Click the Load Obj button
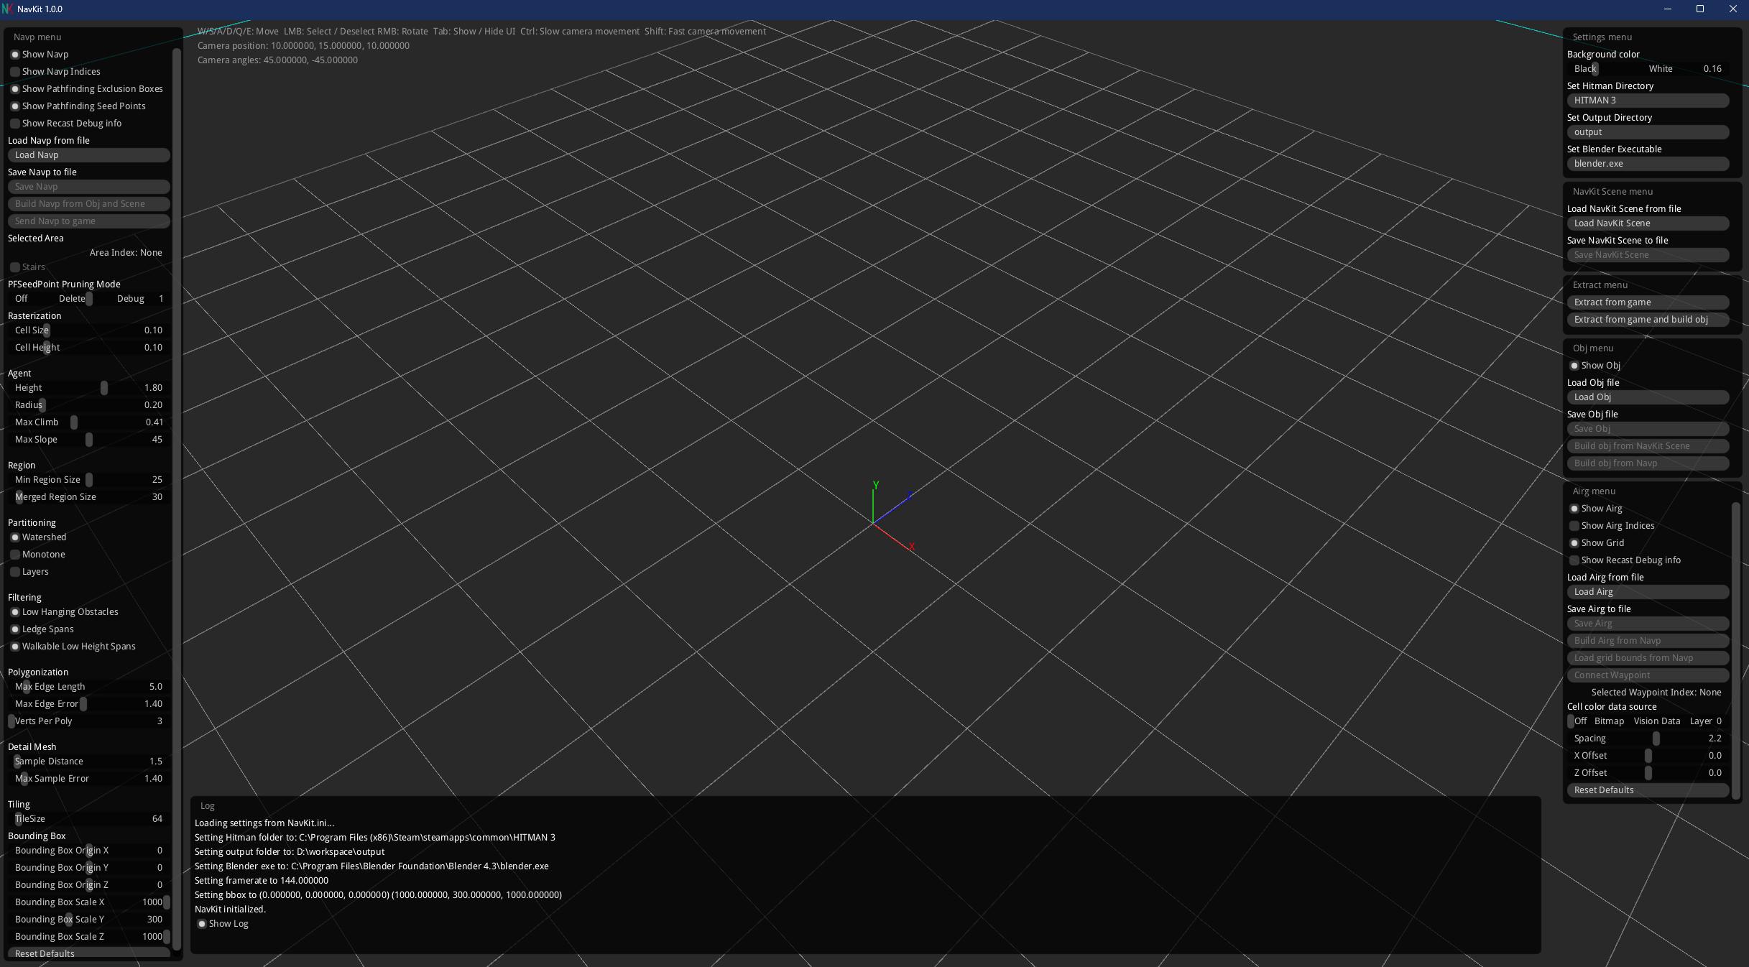Viewport: 1749px width, 967px height. [x=1648, y=397]
